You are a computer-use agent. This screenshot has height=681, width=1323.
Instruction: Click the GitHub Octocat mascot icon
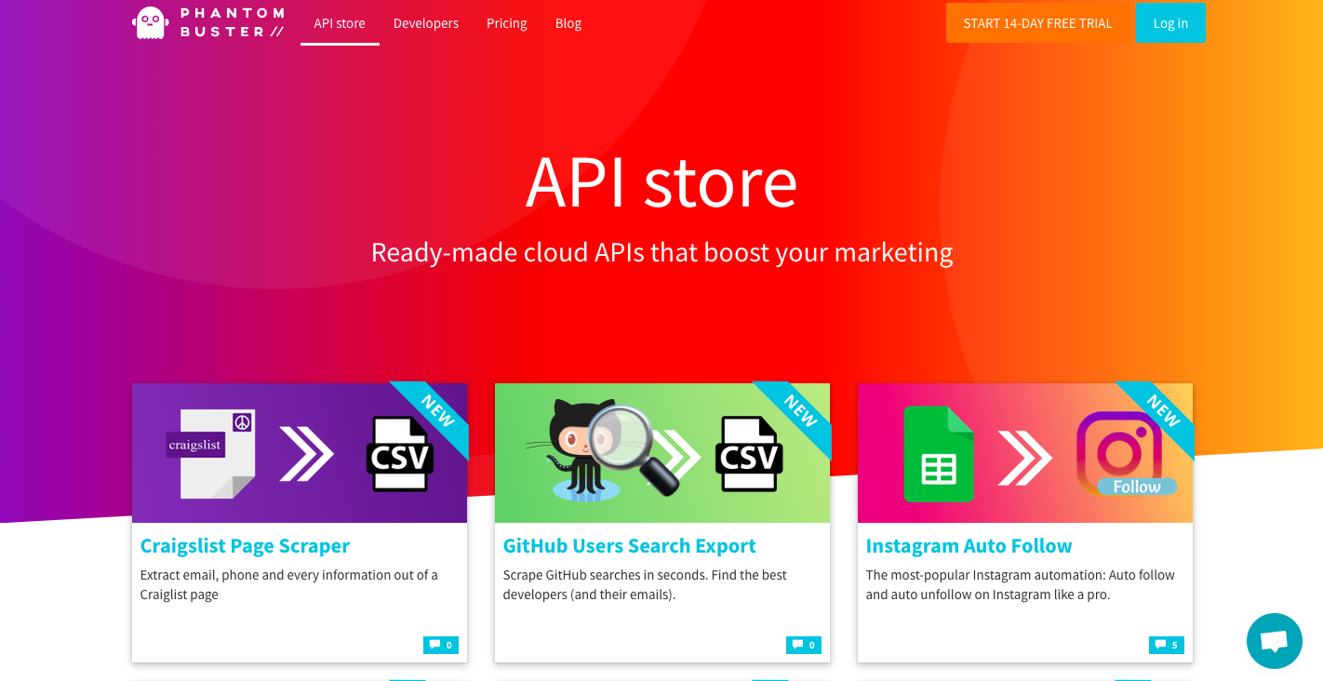click(x=575, y=450)
